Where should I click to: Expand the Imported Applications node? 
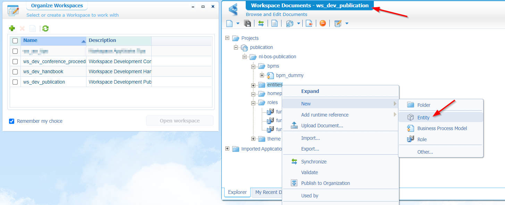(x=227, y=149)
